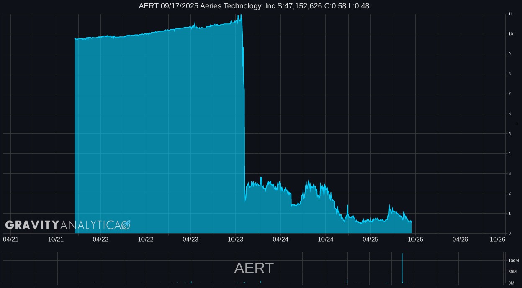Image resolution: width=522 pixels, height=288 pixels.
Task: Select the 04/24 date axis label
Action: pos(280,239)
